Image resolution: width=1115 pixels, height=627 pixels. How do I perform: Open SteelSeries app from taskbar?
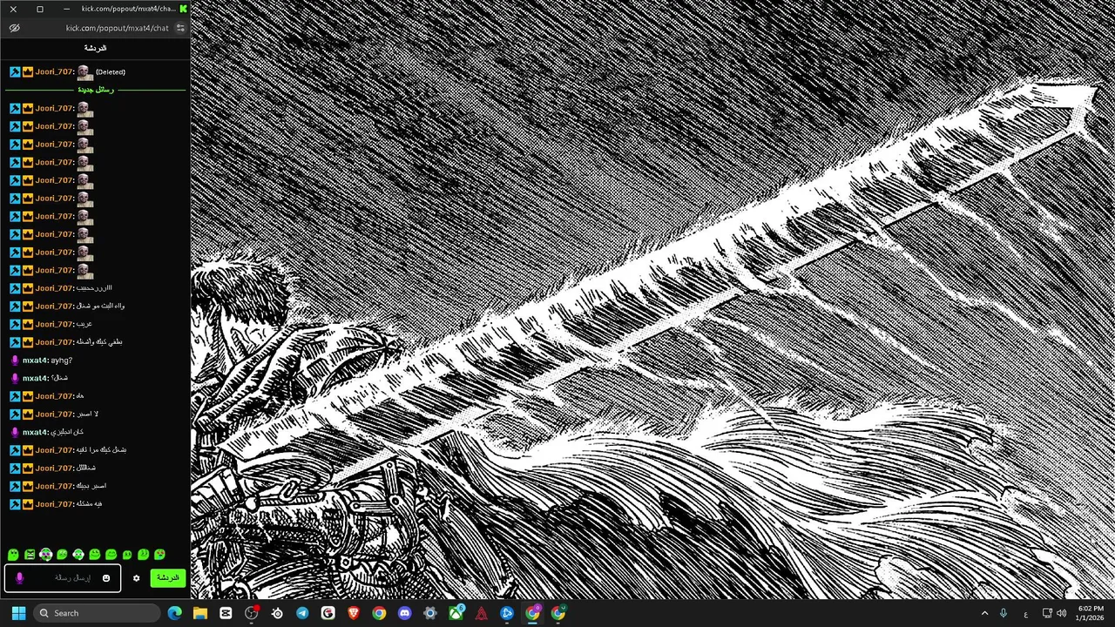[277, 613]
